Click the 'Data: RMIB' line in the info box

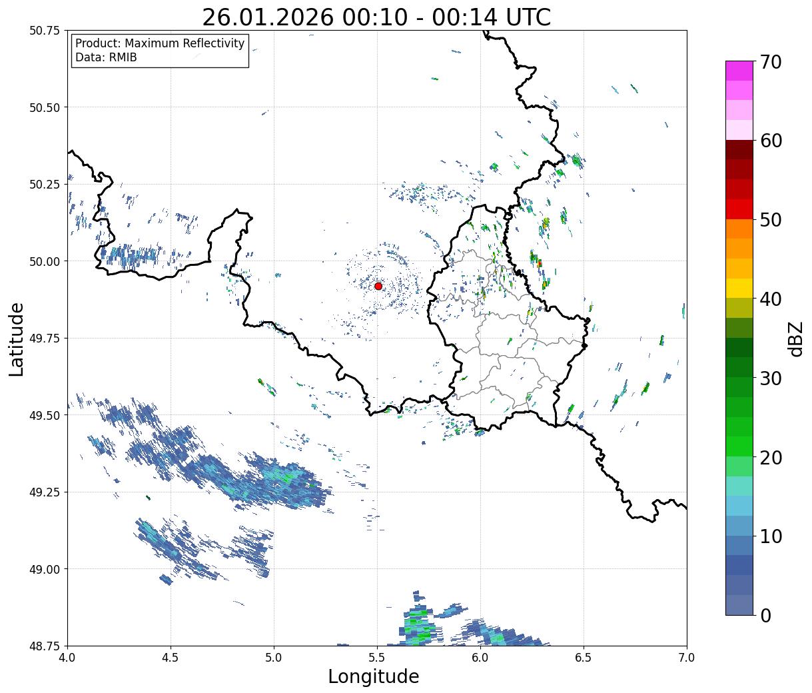point(106,58)
